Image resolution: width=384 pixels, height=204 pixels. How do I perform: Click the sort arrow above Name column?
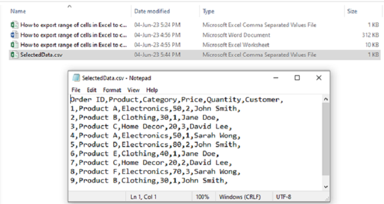point(70,6)
